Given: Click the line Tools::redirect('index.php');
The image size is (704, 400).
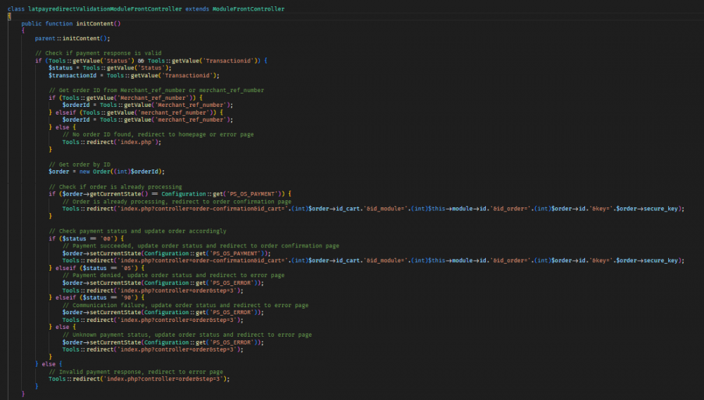Looking at the screenshot, I should (112, 142).
